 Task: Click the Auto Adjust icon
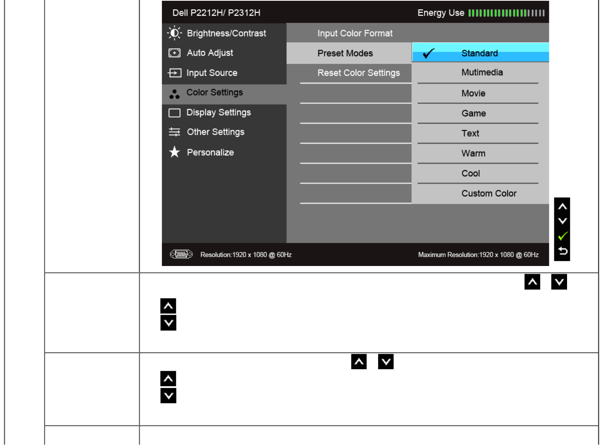tap(174, 53)
